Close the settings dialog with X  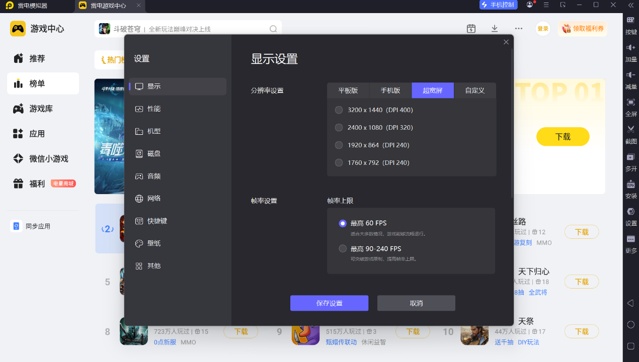click(506, 42)
